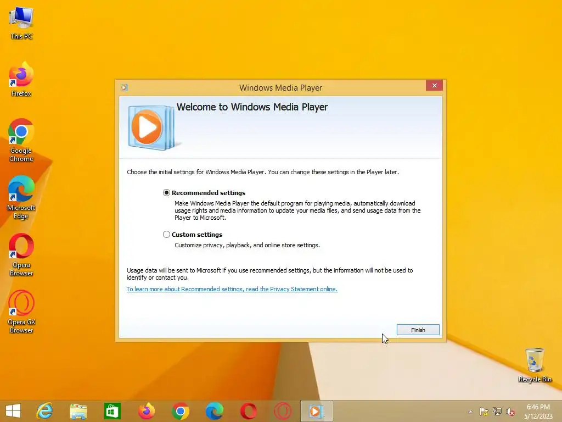Click the Finish button

pos(418,330)
